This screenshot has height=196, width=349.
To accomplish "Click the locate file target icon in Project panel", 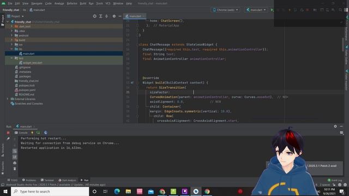I will coord(94,16).
